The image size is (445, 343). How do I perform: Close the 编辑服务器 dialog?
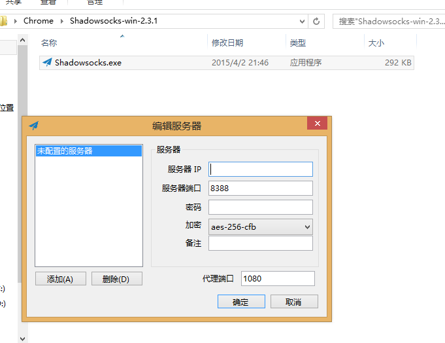[x=318, y=123]
